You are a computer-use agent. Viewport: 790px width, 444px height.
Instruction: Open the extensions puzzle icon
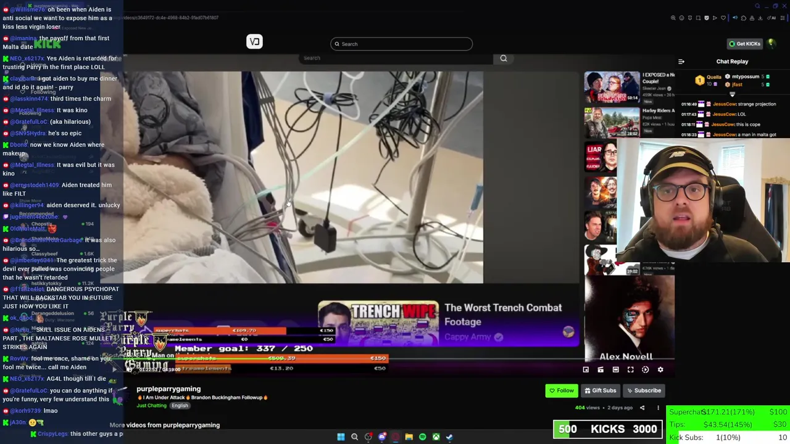point(744,18)
